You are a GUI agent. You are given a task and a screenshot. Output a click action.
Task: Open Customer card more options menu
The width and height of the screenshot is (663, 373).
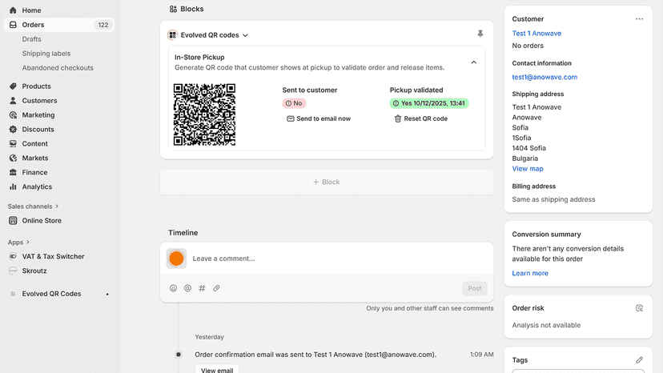pyautogui.click(x=639, y=19)
